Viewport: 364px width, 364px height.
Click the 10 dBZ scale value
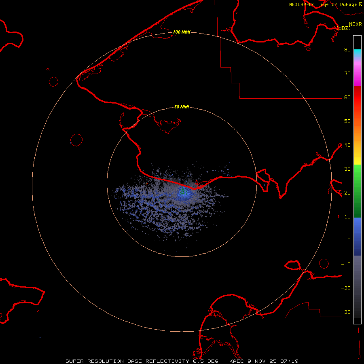(347, 217)
